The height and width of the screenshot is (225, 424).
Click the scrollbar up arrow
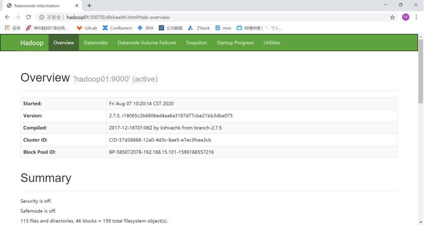coord(421,36)
